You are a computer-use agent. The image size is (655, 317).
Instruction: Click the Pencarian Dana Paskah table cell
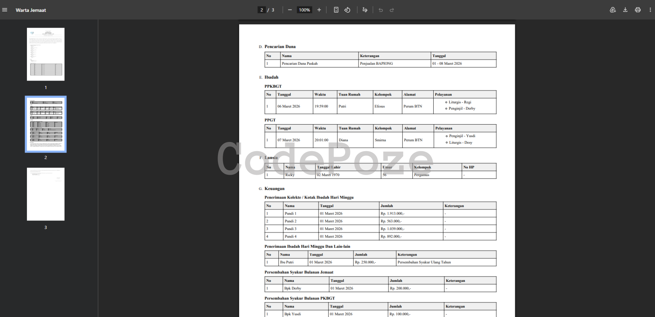pyautogui.click(x=300, y=63)
